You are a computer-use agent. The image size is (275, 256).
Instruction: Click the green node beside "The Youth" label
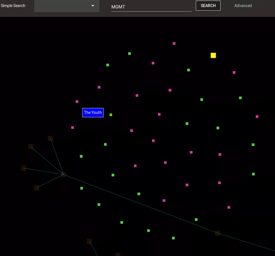pos(111,115)
